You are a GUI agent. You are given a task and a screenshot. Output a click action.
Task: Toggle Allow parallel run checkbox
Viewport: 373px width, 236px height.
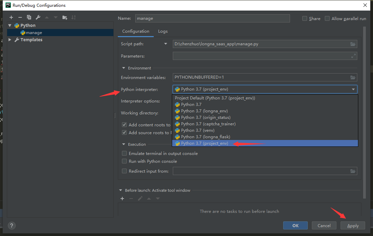(327, 19)
